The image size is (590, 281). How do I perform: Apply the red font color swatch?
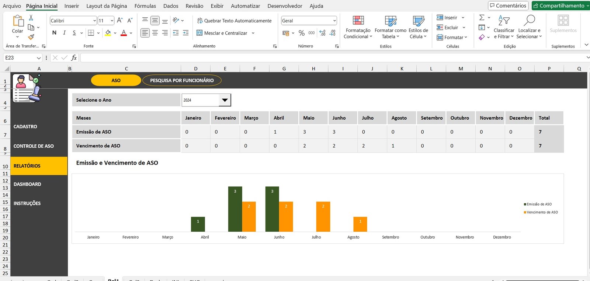[x=124, y=33]
